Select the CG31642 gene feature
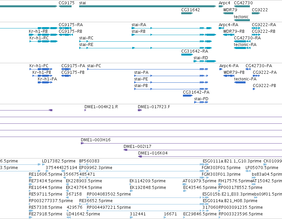This screenshot has height=219, width=282. click(187, 13)
